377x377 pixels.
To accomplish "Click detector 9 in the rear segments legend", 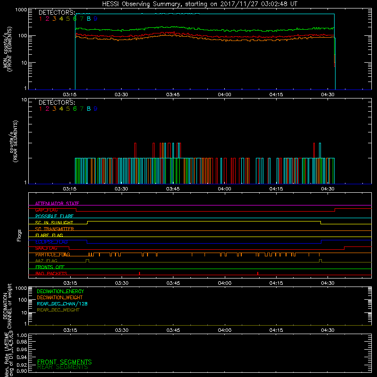I will coord(96,109).
